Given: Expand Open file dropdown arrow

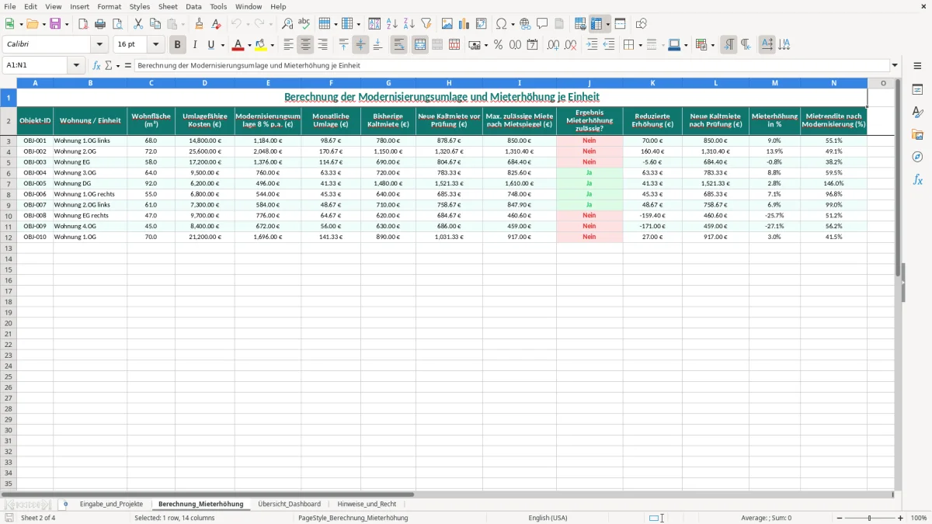Looking at the screenshot, I should 44,24.
